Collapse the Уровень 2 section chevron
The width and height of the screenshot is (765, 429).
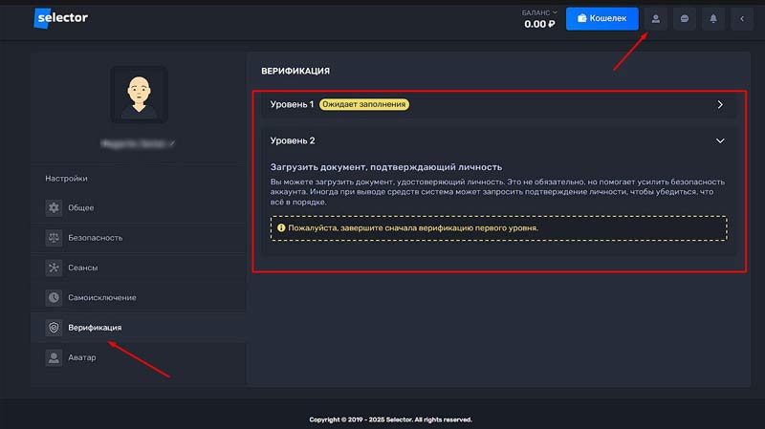720,140
